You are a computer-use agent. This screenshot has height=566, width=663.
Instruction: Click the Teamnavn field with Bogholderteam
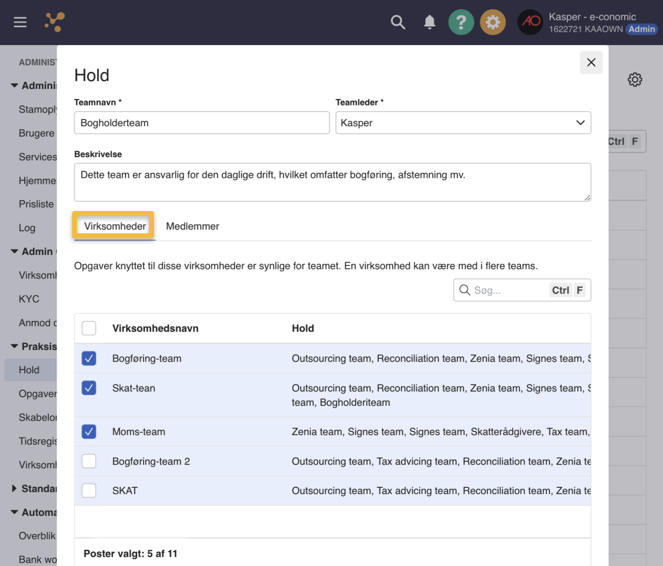click(x=202, y=123)
